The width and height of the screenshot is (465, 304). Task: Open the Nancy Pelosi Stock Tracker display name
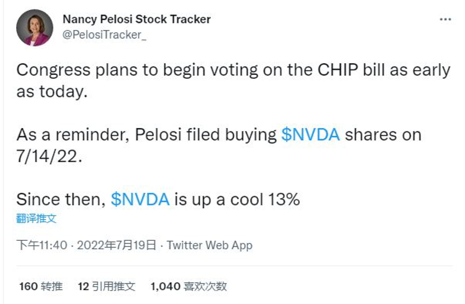pyautogui.click(x=136, y=19)
